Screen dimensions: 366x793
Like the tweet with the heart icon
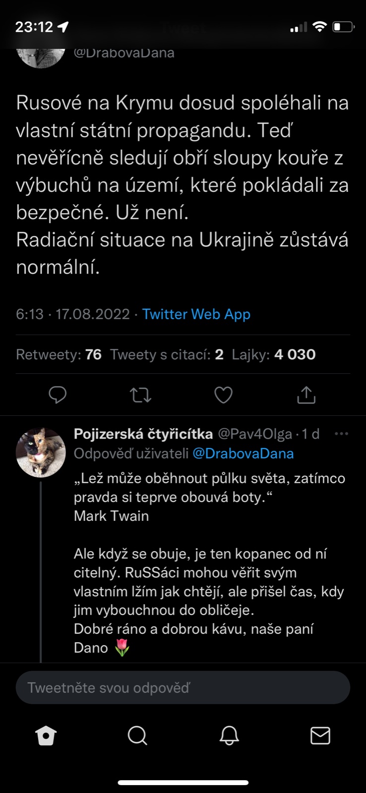pos(223,395)
